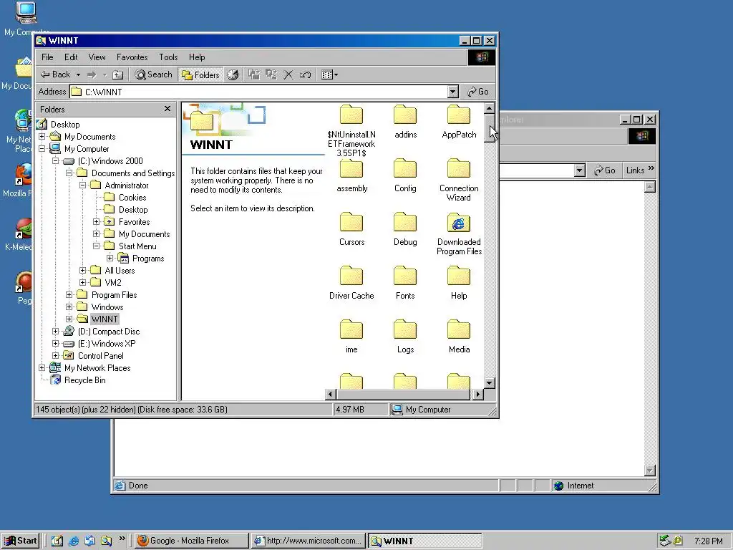Open the Help menu
733x550 pixels.
point(197,57)
